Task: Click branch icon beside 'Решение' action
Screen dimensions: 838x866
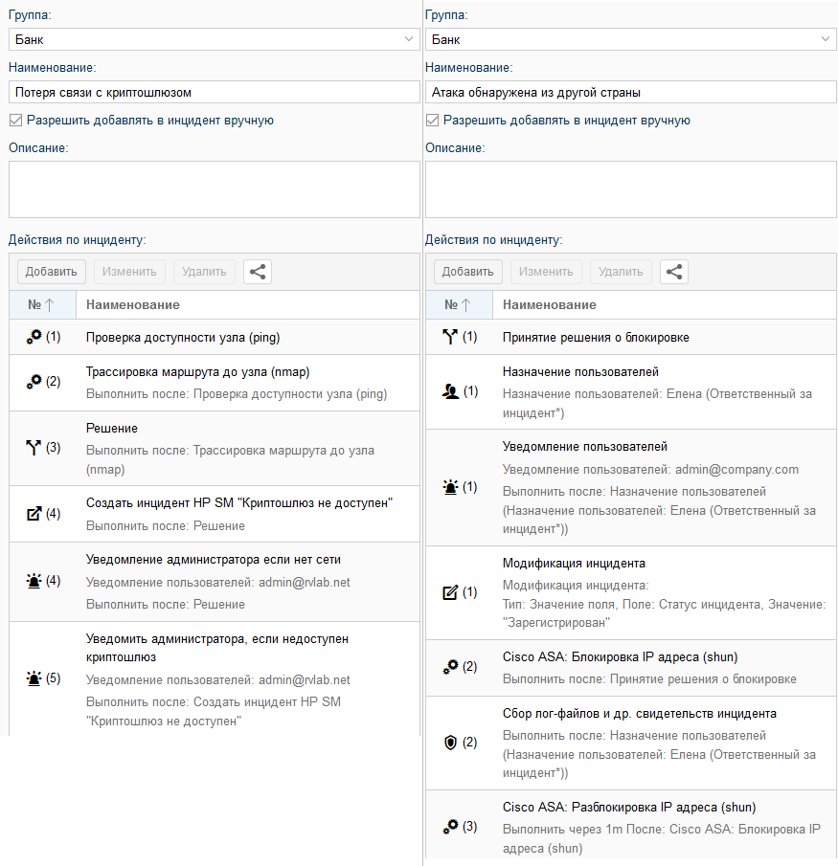Action: click(34, 448)
